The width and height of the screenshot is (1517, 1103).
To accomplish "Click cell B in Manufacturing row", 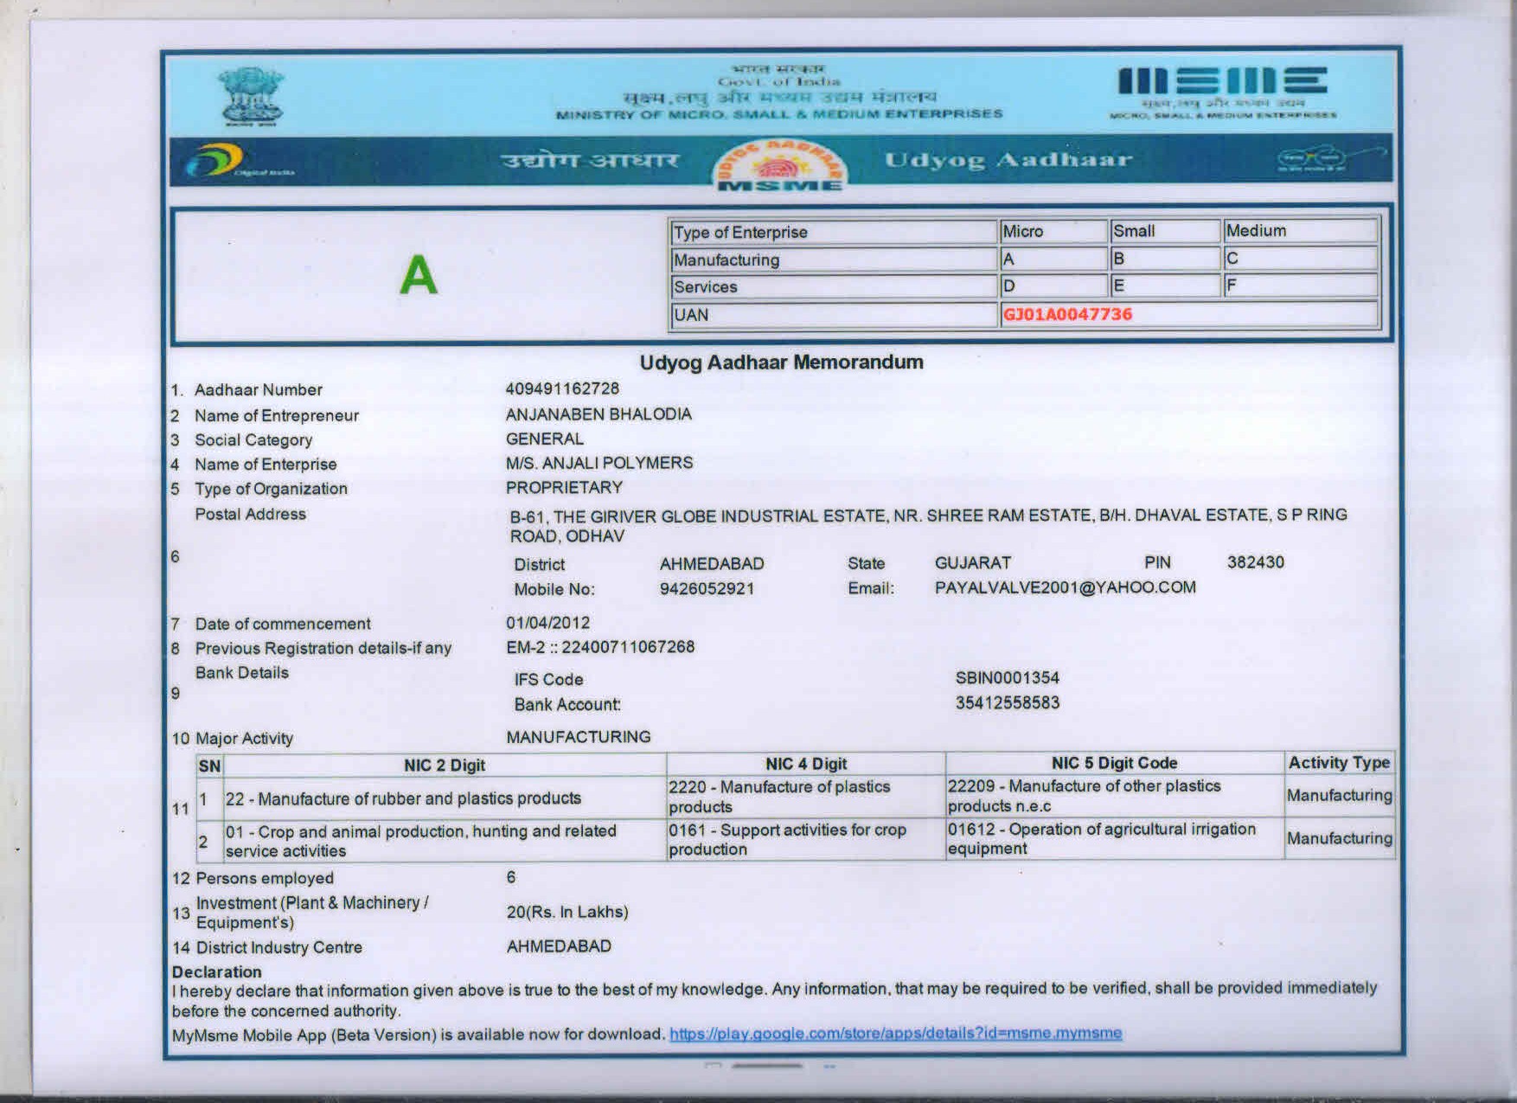I will tap(1165, 258).
